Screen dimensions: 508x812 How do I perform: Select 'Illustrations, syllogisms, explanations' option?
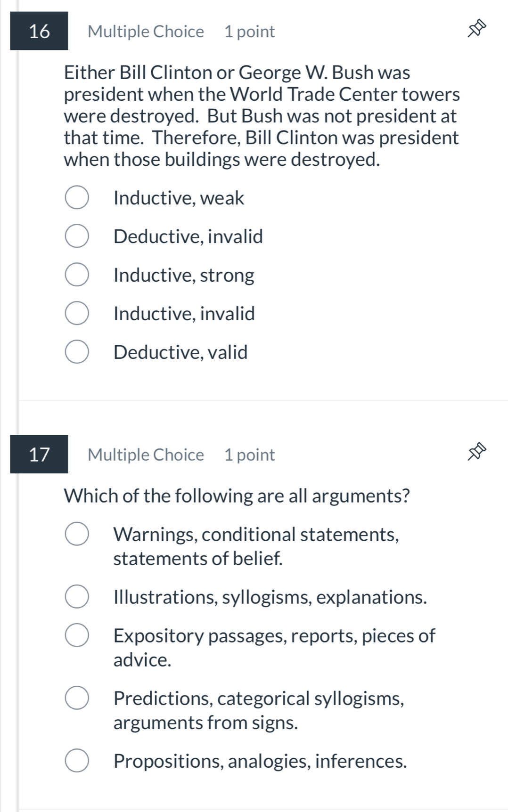[77, 597]
